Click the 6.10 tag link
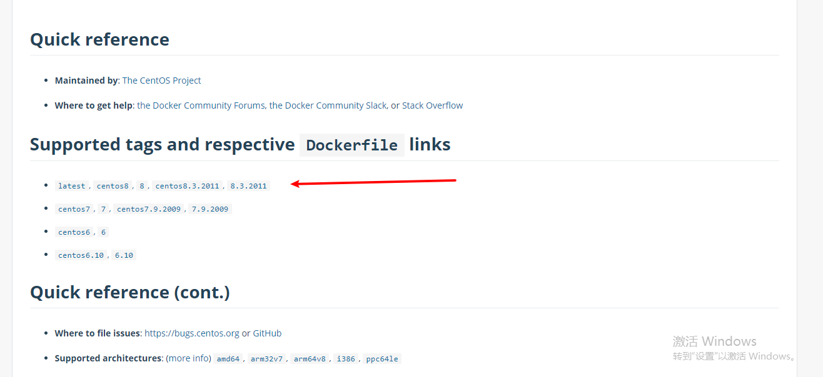This screenshot has width=823, height=377. 124,255
